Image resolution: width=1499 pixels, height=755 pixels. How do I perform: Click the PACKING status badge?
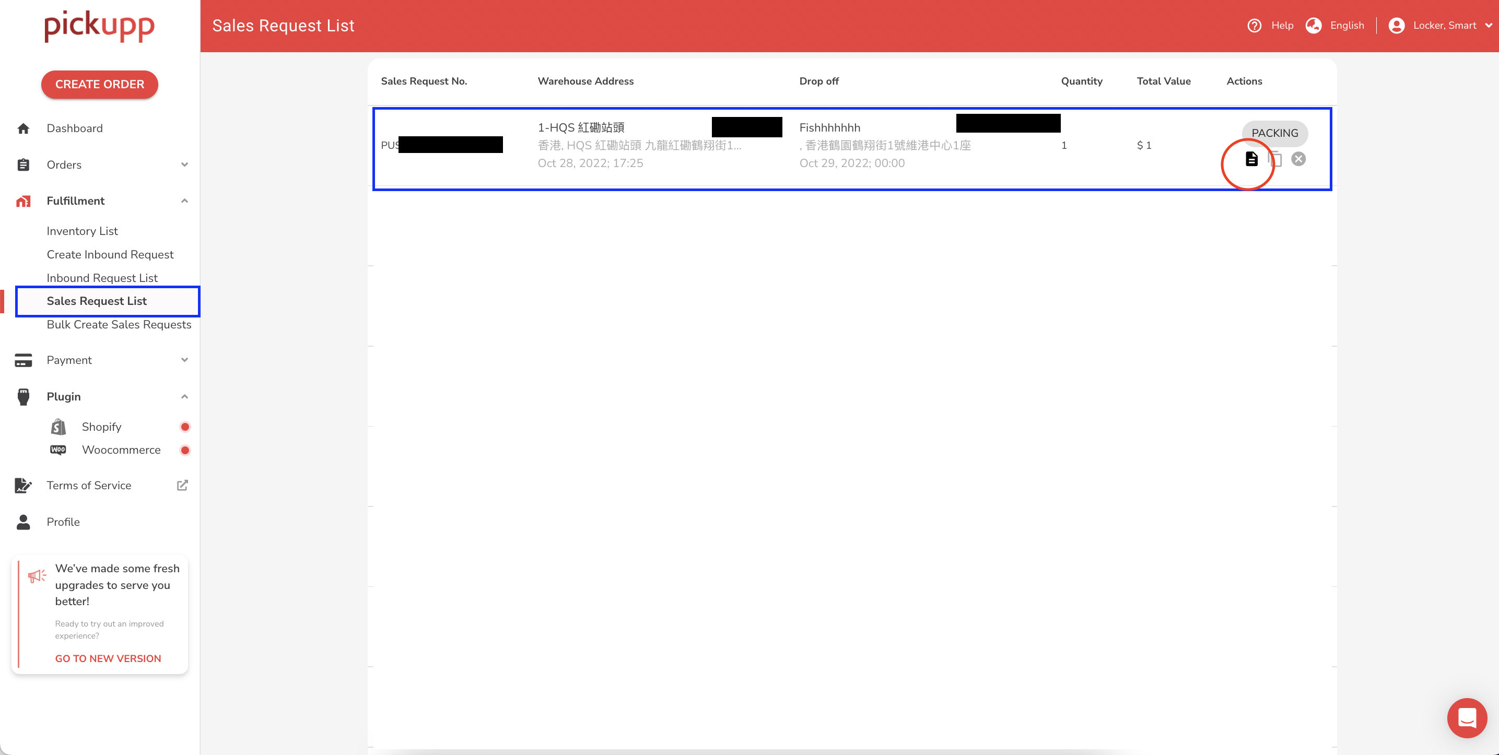(1274, 133)
